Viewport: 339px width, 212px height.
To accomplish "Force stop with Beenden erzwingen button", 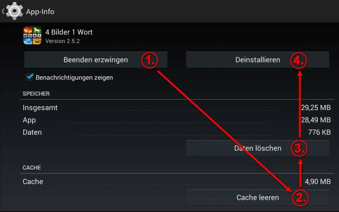I will click(96, 60).
